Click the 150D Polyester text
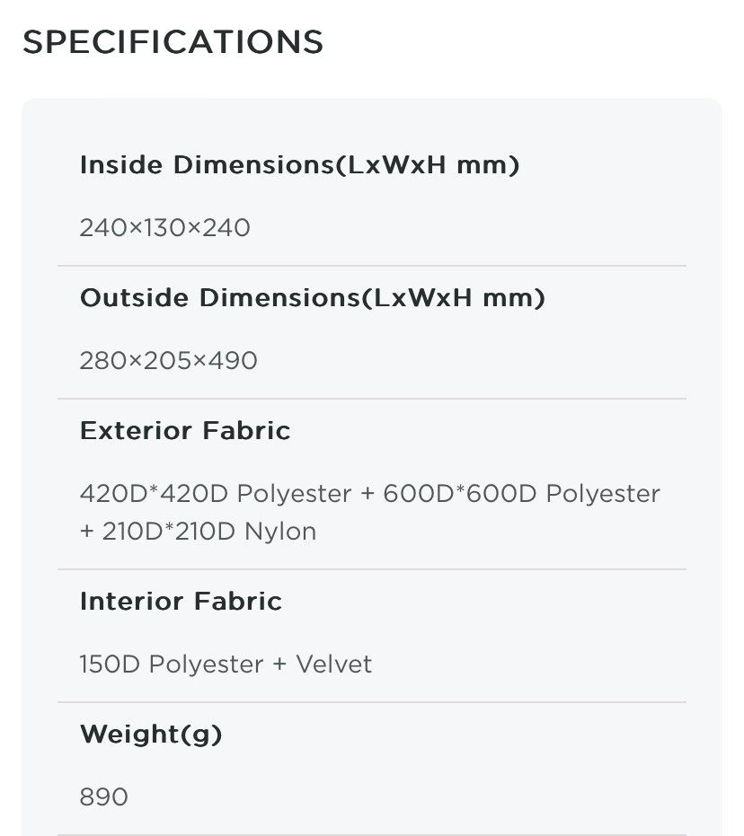This screenshot has width=744, height=836. (x=172, y=664)
